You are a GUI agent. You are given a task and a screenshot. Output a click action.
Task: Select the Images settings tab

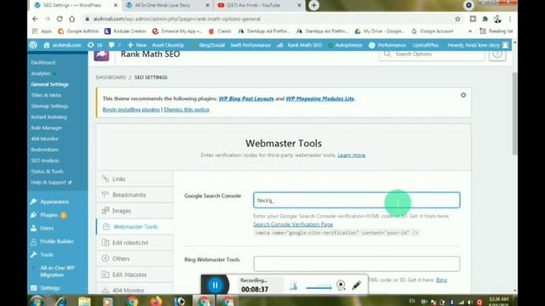(x=135, y=211)
